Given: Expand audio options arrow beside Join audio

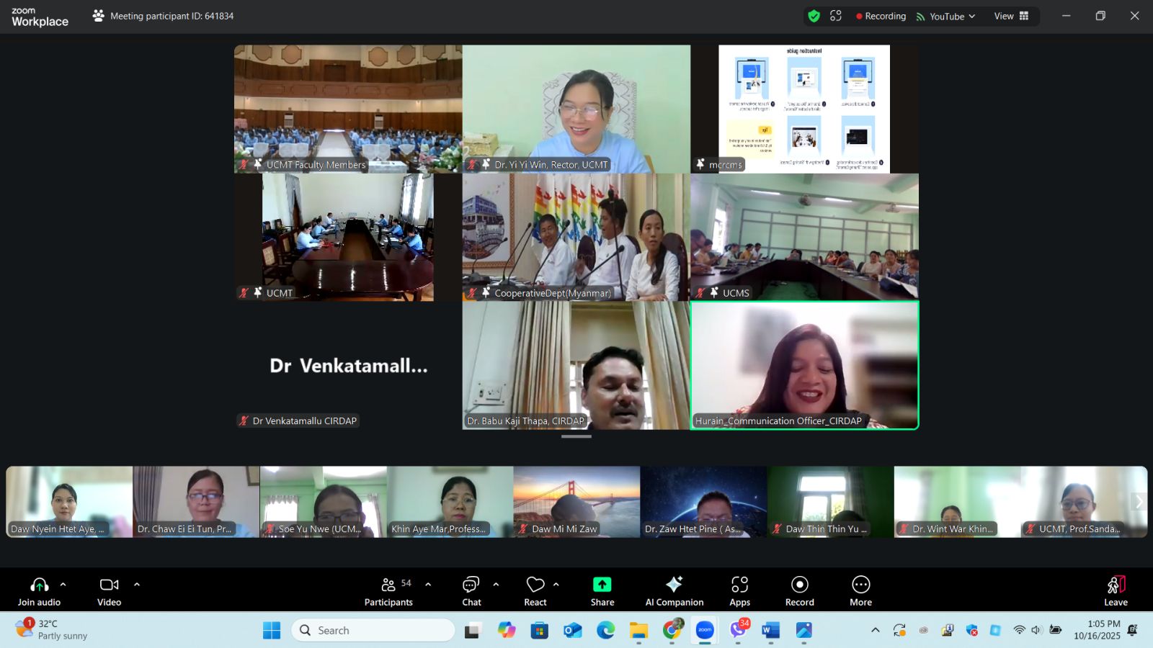Looking at the screenshot, I should 63,585.
